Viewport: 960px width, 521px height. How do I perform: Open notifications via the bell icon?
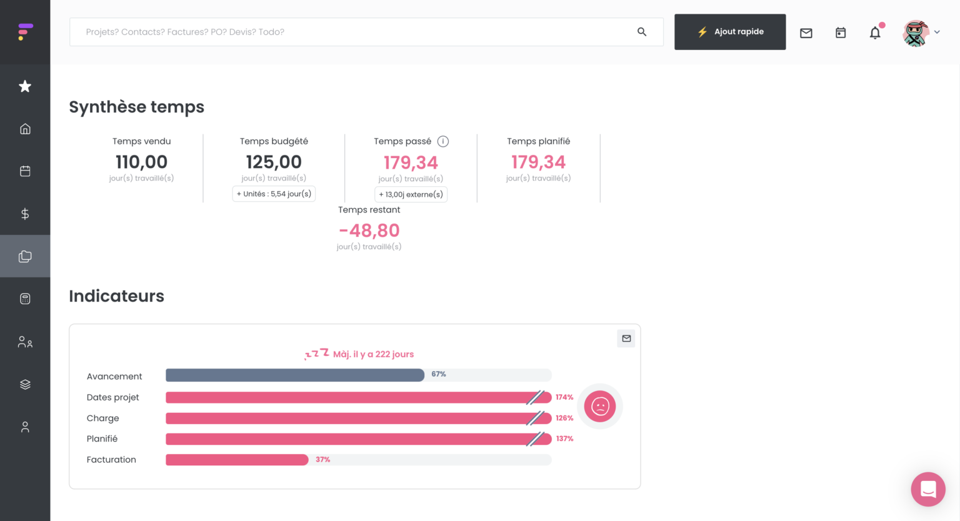pyautogui.click(x=875, y=32)
